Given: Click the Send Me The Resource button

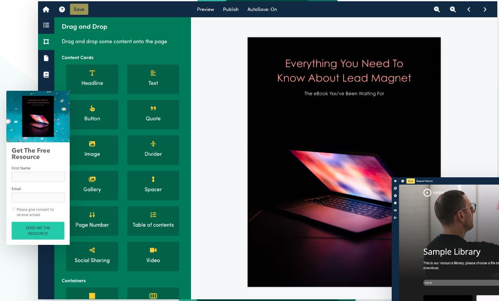Looking at the screenshot, I should click(x=38, y=230).
